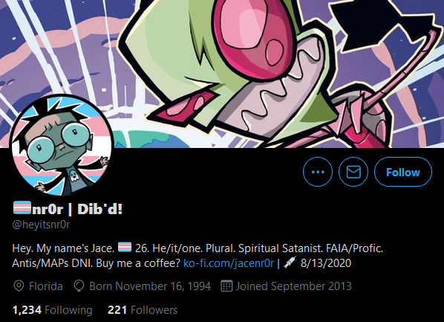Screen dimensions: 444x322
Task: Follow the @heyitsnr0r account
Action: point(403,172)
